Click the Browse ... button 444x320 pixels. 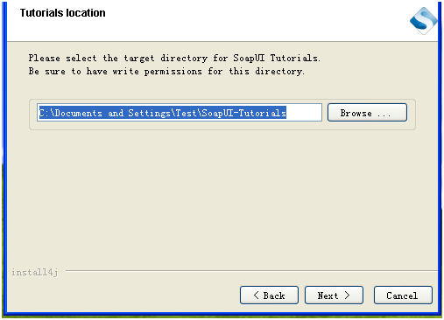click(367, 112)
